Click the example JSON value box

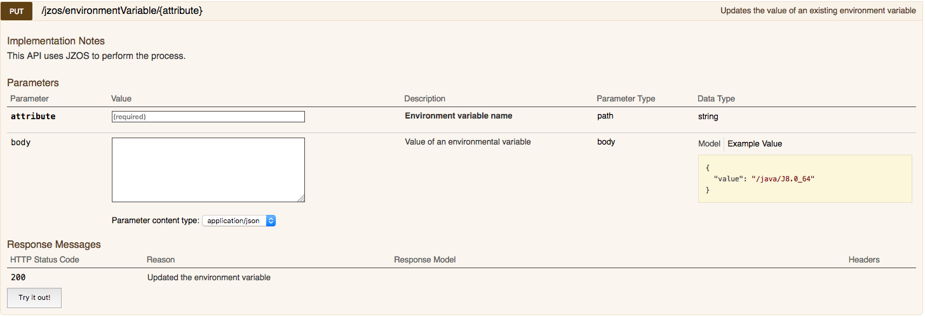point(805,179)
